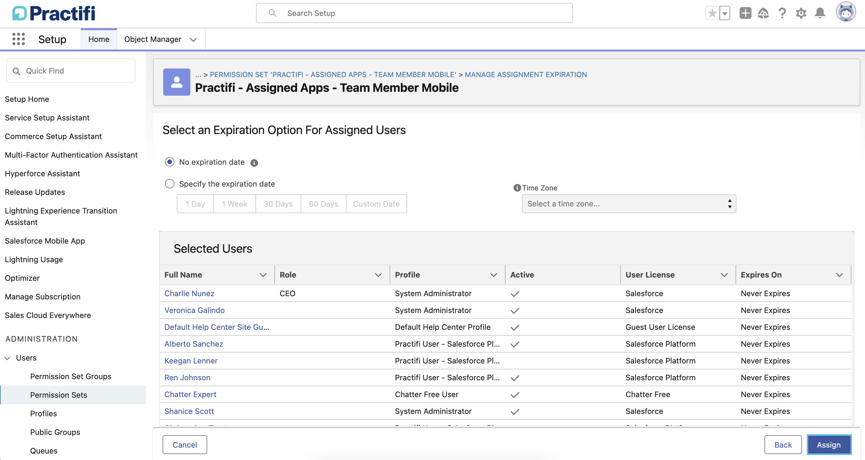Open Multi-Factor Authentication Assistant
This screenshot has width=865, height=460.
[x=71, y=155]
